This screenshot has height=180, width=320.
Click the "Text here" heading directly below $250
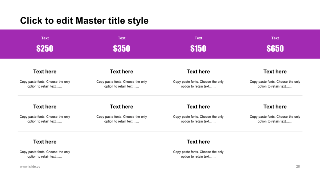coord(45,71)
